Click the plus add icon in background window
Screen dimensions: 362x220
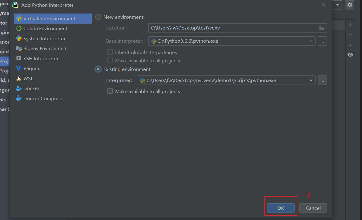pos(350,25)
